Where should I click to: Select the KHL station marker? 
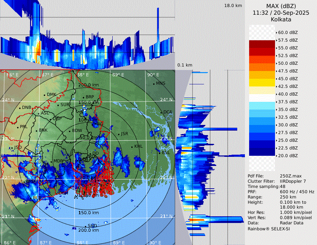coord(132,147)
